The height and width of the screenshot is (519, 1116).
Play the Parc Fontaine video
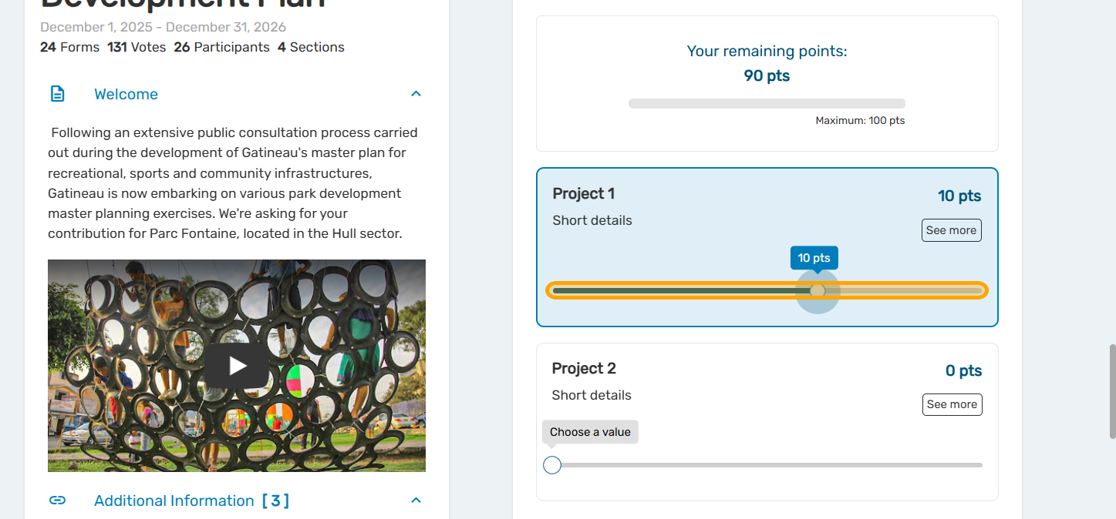click(x=237, y=366)
